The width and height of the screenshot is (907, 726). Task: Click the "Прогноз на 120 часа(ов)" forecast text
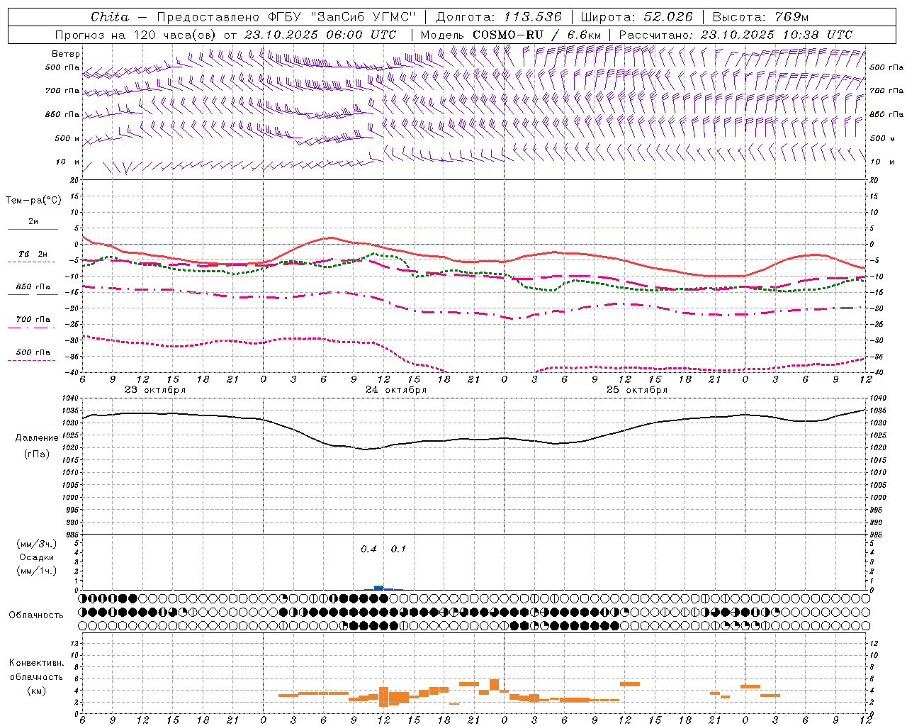pyautogui.click(x=136, y=35)
